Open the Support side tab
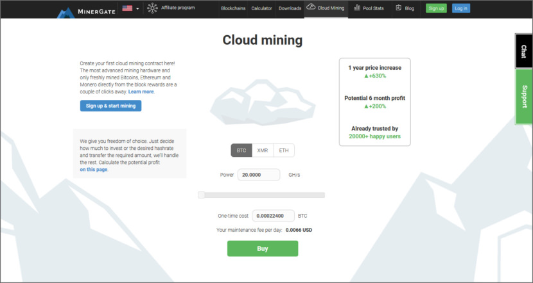 524,96
